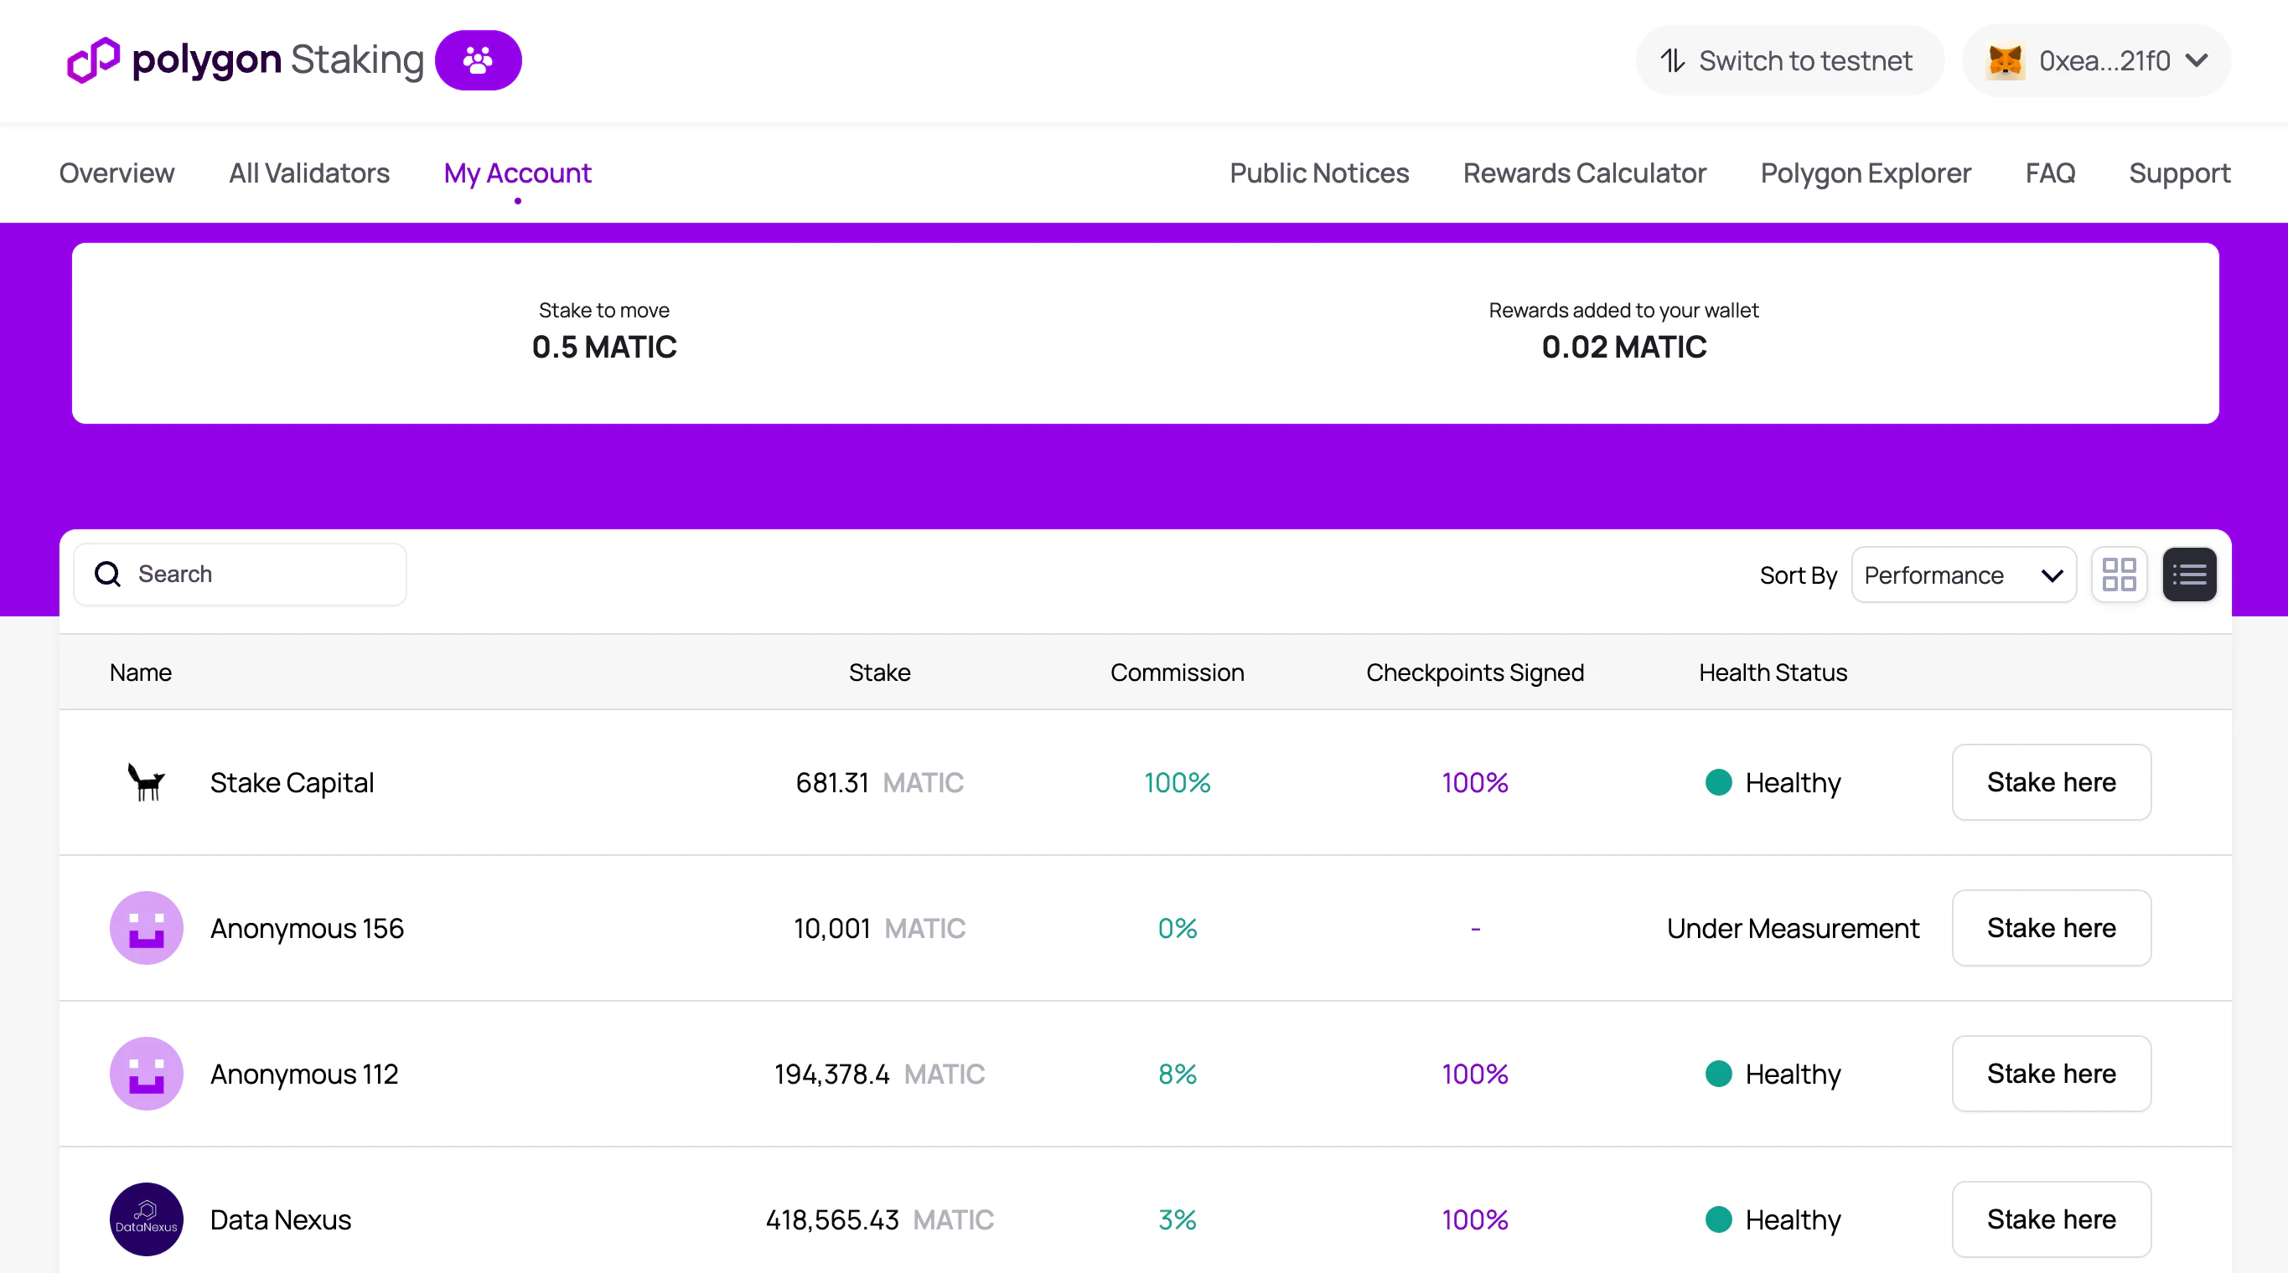Open the Public Notices link
Viewport: 2288px width, 1273px height.
[x=1318, y=173]
